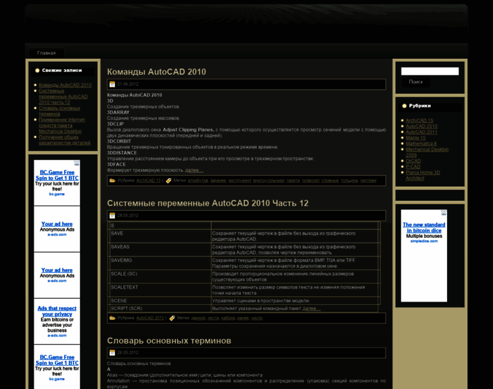Viewport: 493px width, 389px height.
Task: Open Рубрики category ArchiCAD 15
Action: [x=420, y=121]
